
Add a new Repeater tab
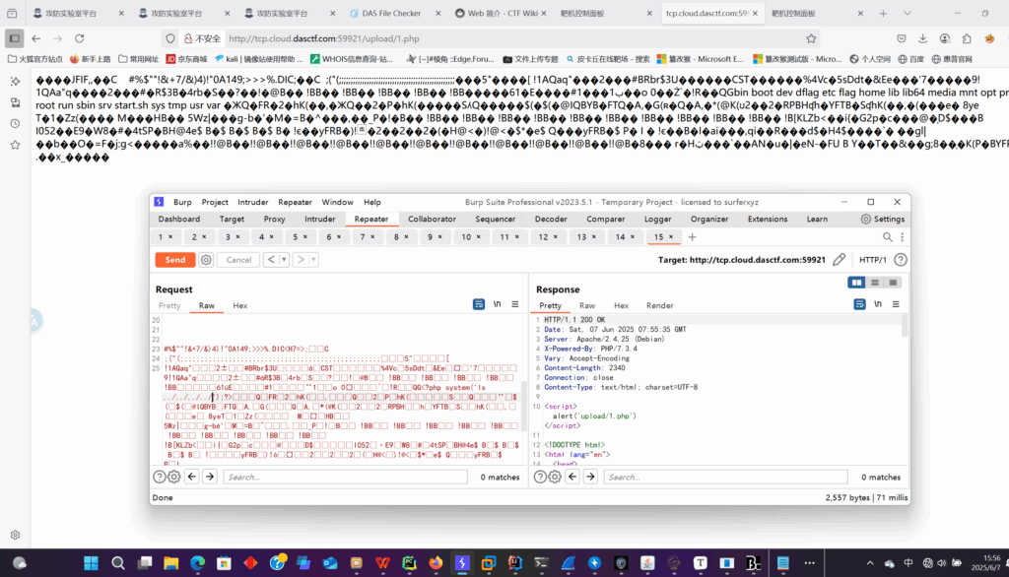692,237
